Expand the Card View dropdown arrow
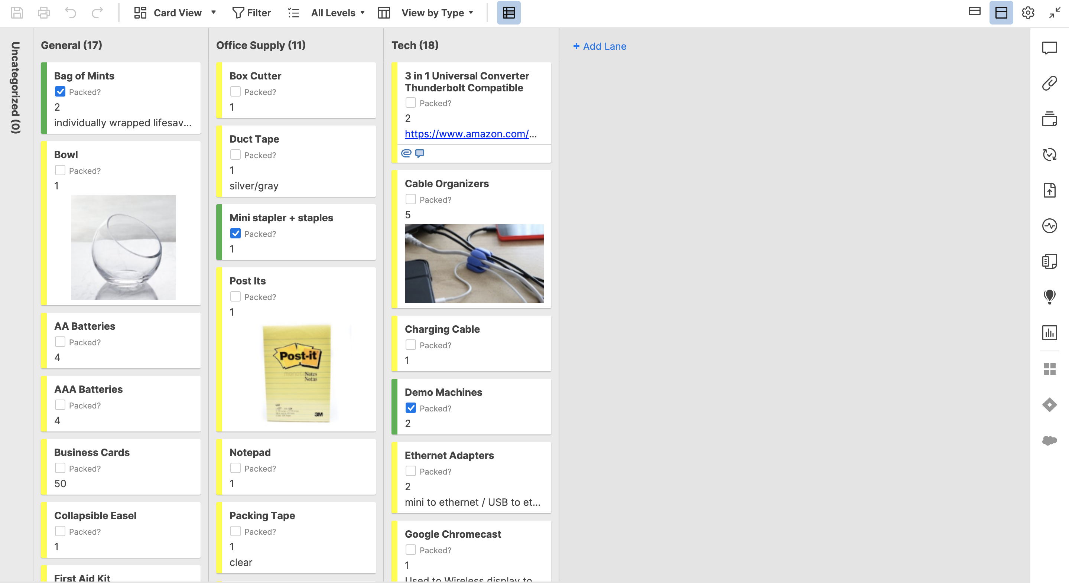 click(213, 13)
